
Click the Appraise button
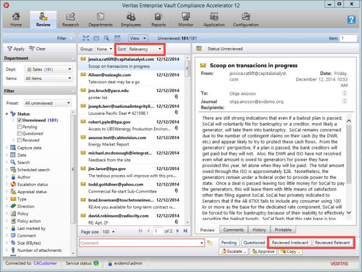pos(263,251)
